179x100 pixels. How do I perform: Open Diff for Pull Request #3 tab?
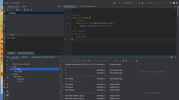coord(88,6)
